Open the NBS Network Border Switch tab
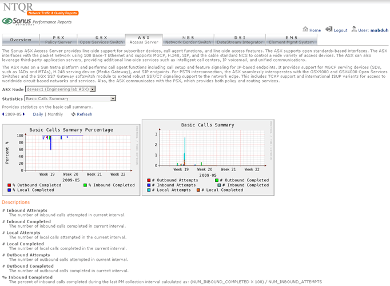Image resolution: width=390 pixels, height=286 pixels. pyautogui.click(x=188, y=39)
